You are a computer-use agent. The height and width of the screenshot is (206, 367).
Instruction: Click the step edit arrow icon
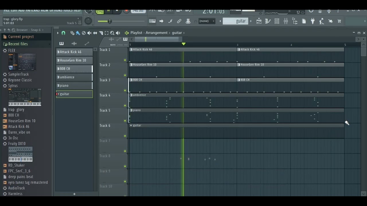[x=161, y=21]
